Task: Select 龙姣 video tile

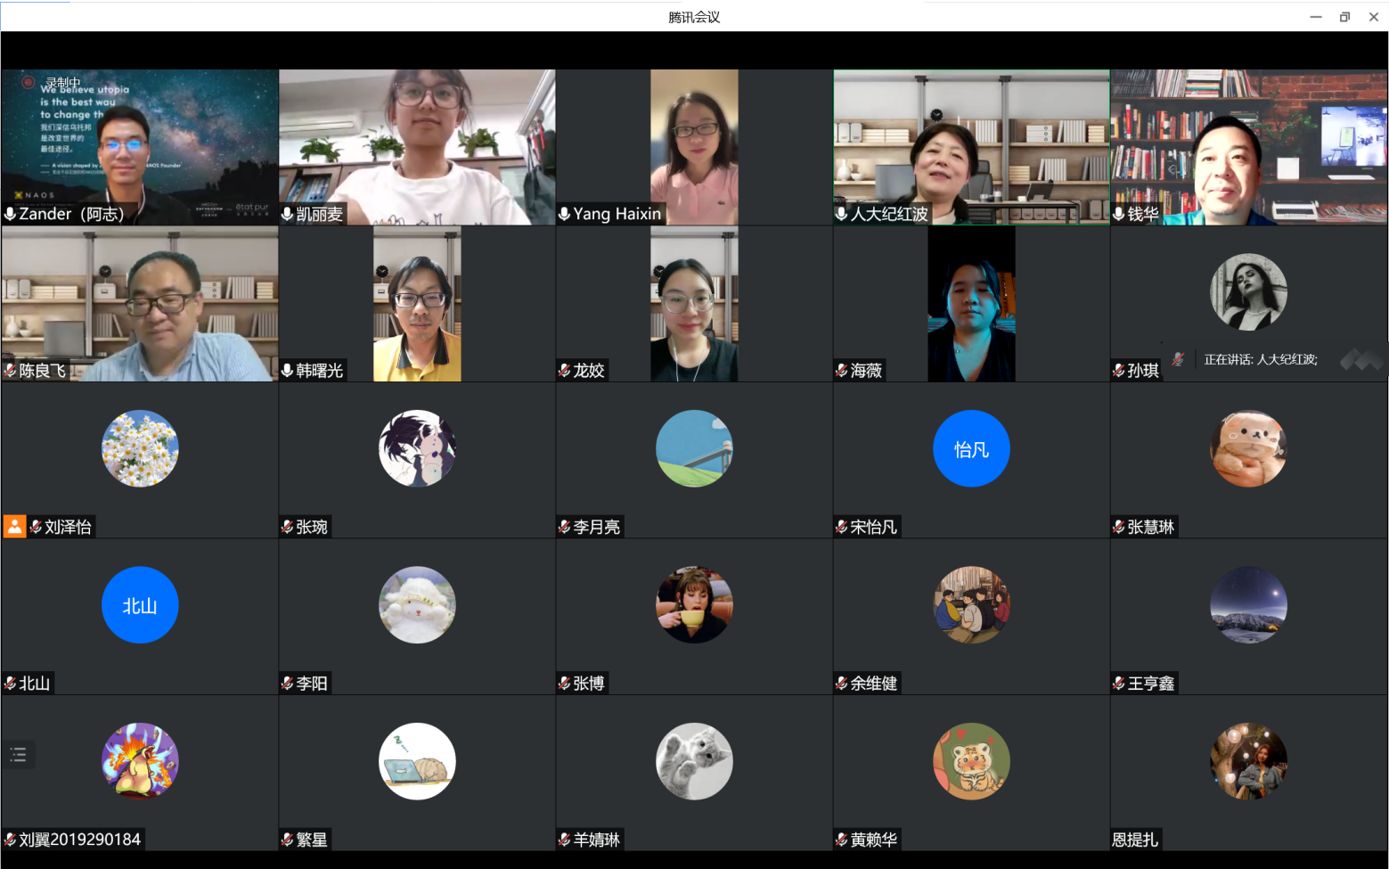Action: (694, 304)
